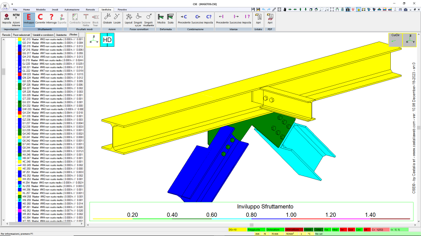
Task: Open the PDF with Apri PDF
Action: coord(270,19)
